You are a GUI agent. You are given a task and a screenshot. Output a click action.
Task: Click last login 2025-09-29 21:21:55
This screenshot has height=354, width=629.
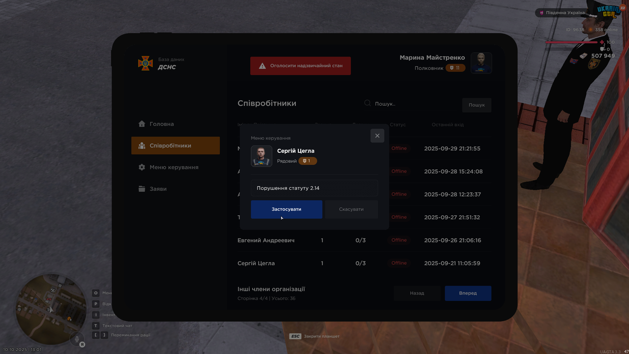click(452, 148)
